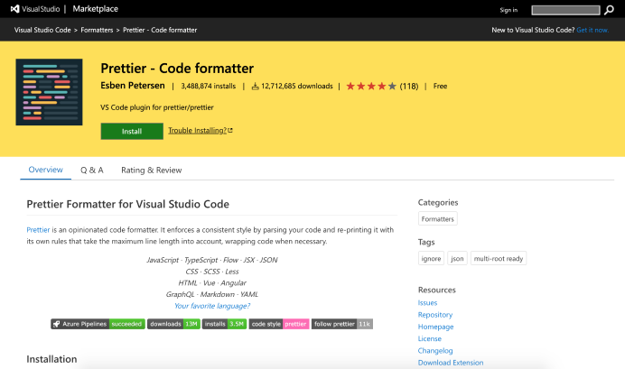Viewport: 625px width, 369px height.
Task: Click the Free price label
Action: click(x=440, y=86)
